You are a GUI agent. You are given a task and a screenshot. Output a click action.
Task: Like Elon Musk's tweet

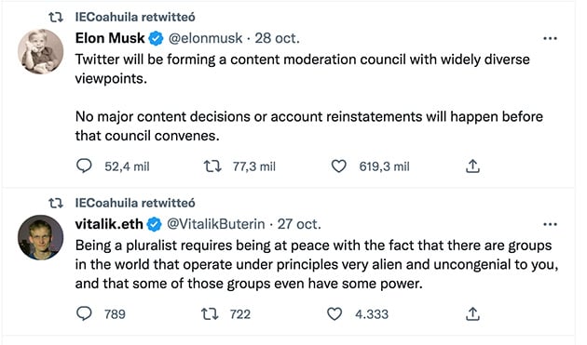[x=339, y=166]
